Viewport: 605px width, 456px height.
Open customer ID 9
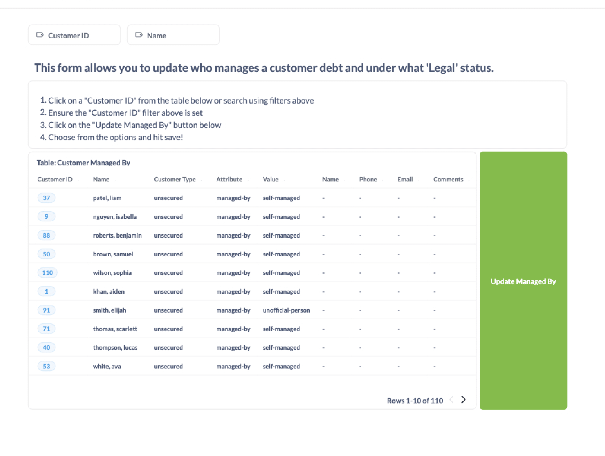pyautogui.click(x=46, y=216)
